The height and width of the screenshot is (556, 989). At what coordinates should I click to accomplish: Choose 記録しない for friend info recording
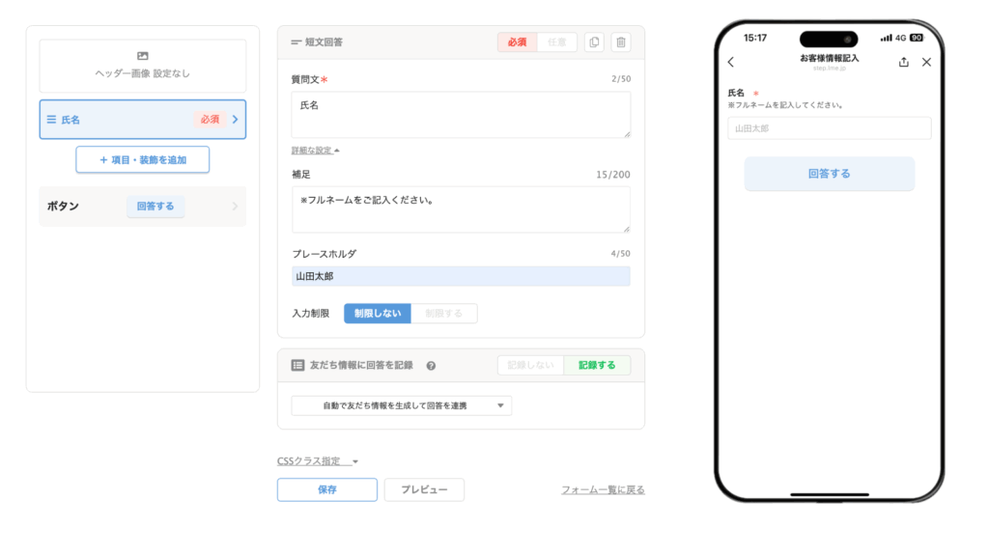click(530, 366)
